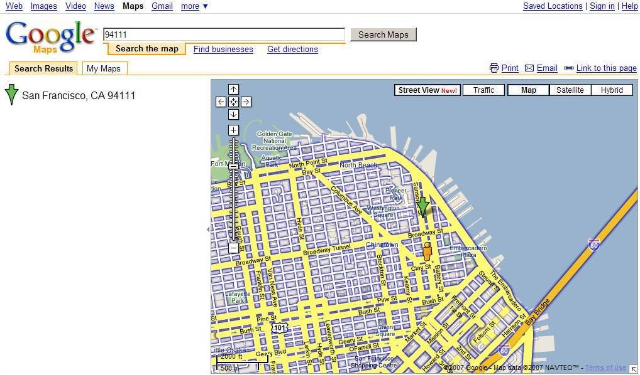
Task: Click the chain link icon
Action: tap(568, 68)
